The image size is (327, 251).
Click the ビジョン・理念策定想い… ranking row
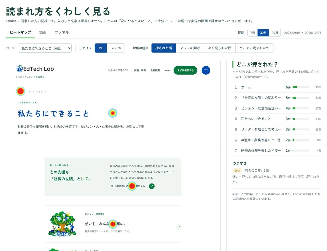click(277, 108)
